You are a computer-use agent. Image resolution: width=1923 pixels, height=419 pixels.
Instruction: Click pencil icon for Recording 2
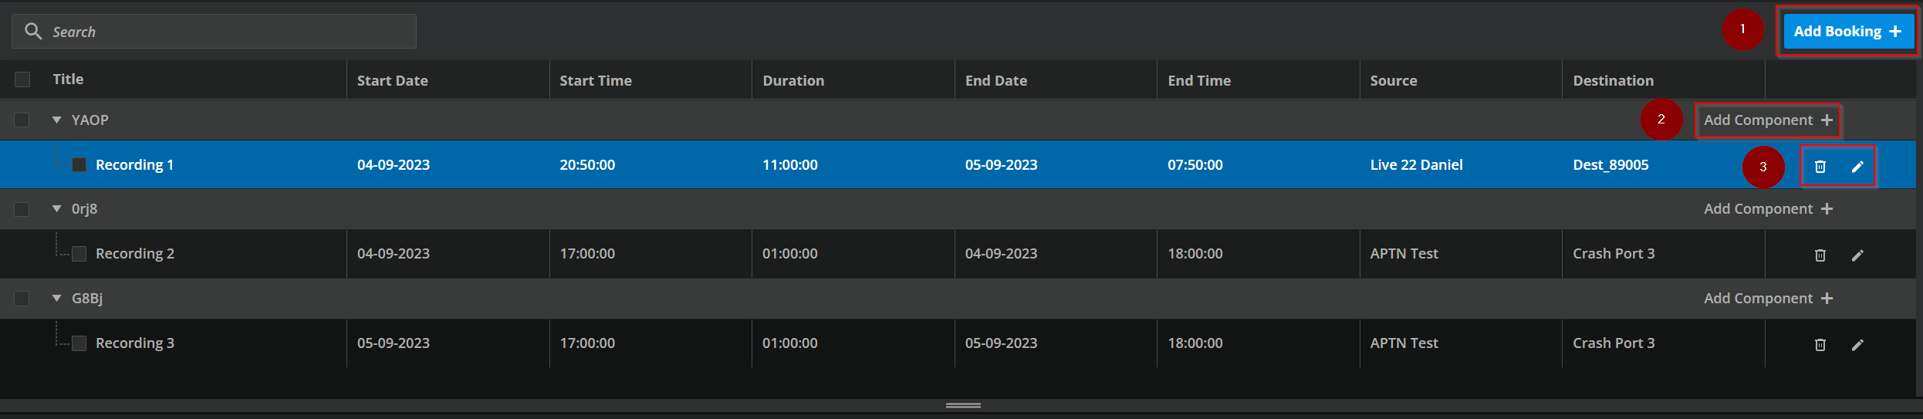click(x=1857, y=255)
